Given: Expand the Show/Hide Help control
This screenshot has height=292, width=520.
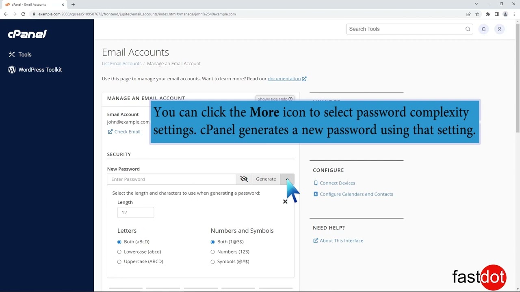Looking at the screenshot, I should click(x=275, y=99).
